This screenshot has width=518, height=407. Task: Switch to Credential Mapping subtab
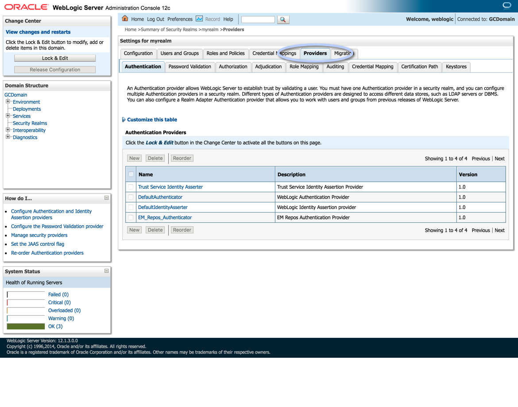[x=373, y=67]
